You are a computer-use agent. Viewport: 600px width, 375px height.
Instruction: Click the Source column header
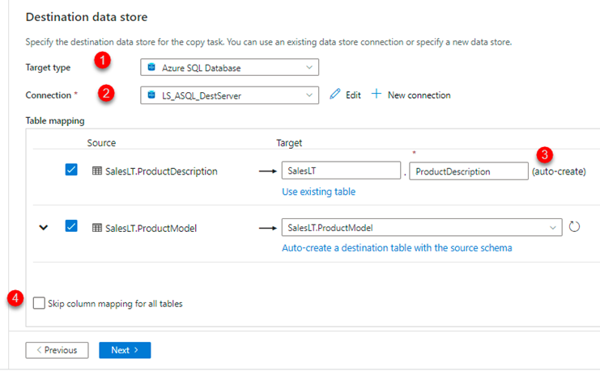coord(101,143)
